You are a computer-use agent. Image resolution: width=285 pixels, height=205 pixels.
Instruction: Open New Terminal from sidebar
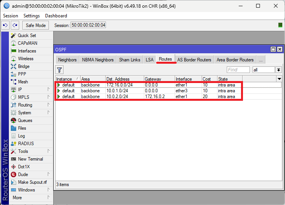(x=30, y=159)
